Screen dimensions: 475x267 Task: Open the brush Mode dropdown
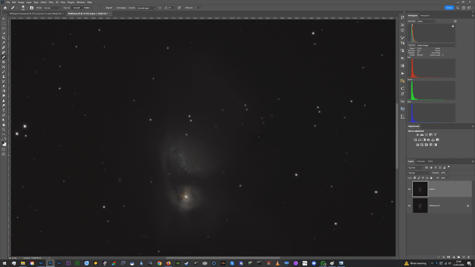point(52,8)
